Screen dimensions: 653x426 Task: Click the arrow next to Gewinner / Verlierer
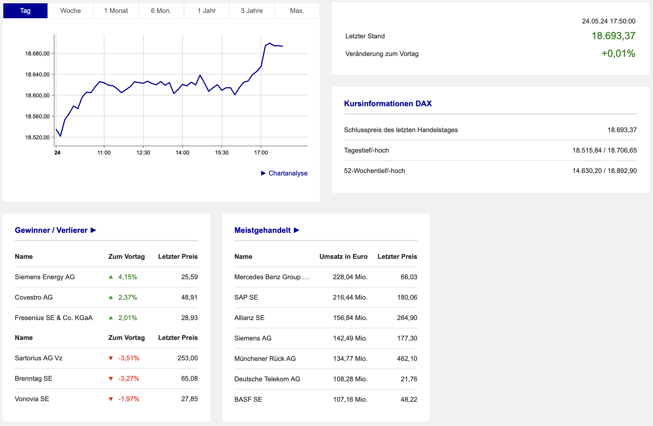coord(93,230)
